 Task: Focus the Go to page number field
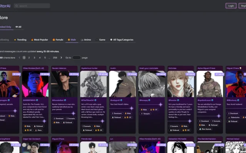click(x=76, y=58)
